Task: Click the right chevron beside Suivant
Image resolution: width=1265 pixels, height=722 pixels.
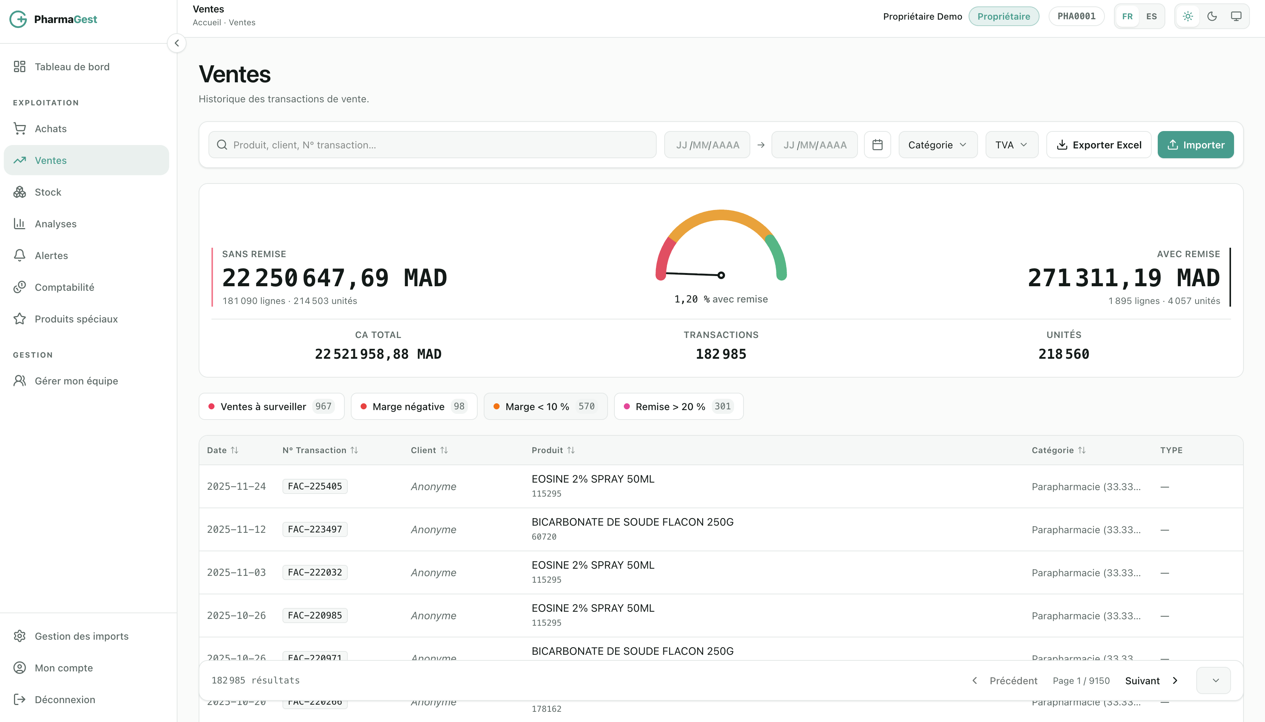Action: pyautogui.click(x=1175, y=681)
